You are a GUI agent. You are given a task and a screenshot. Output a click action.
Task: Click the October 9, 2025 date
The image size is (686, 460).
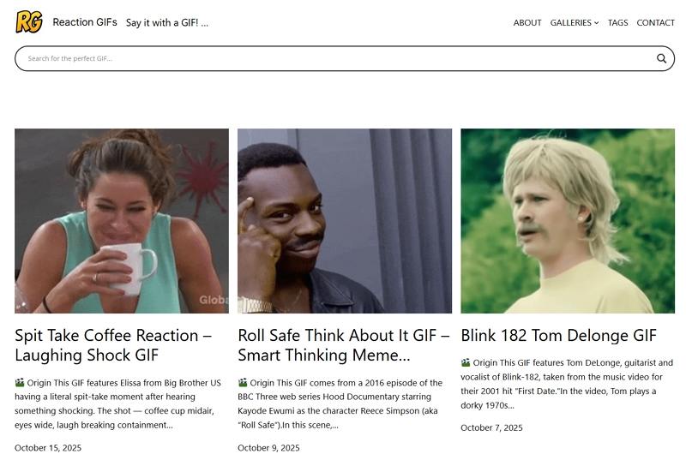[268, 448]
